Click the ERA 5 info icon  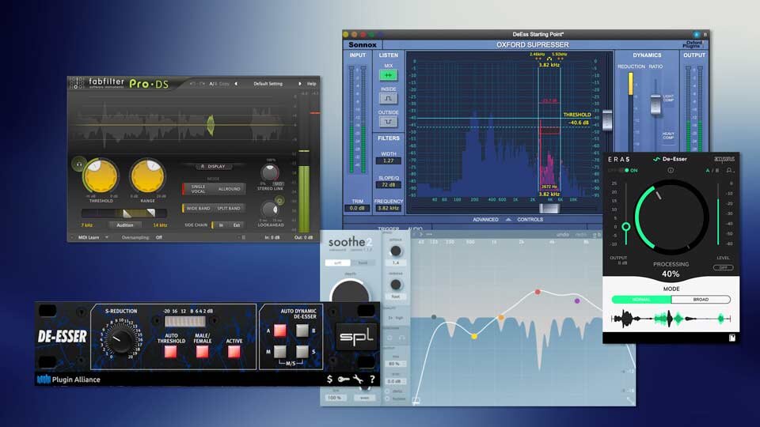pos(671,170)
